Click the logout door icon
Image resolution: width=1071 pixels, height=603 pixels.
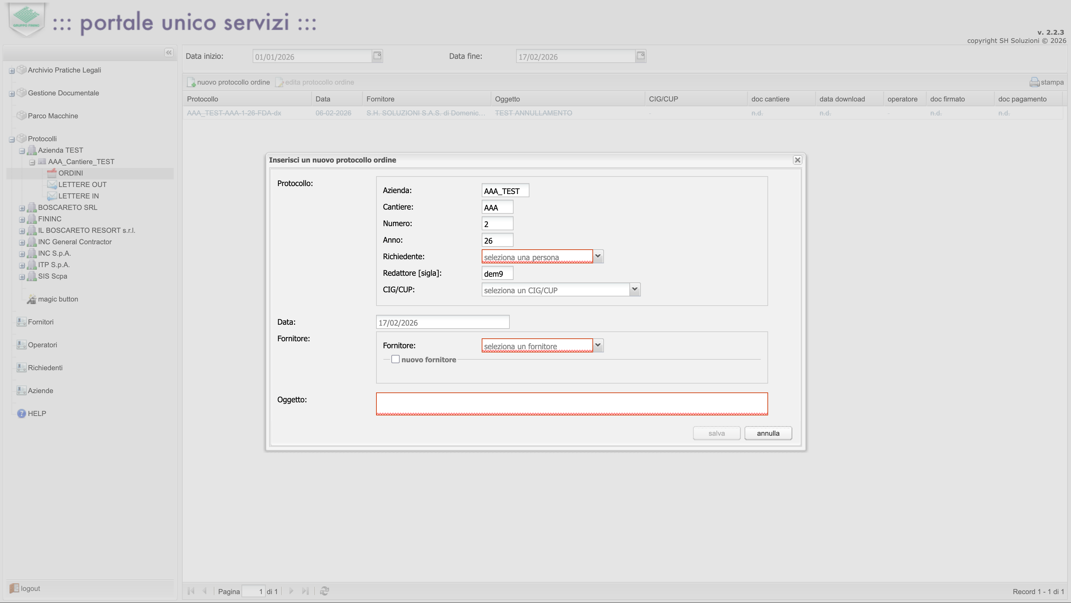(14, 588)
